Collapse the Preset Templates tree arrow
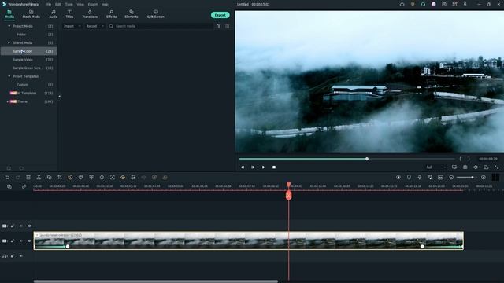This screenshot has width=504, height=283. [x=9, y=76]
